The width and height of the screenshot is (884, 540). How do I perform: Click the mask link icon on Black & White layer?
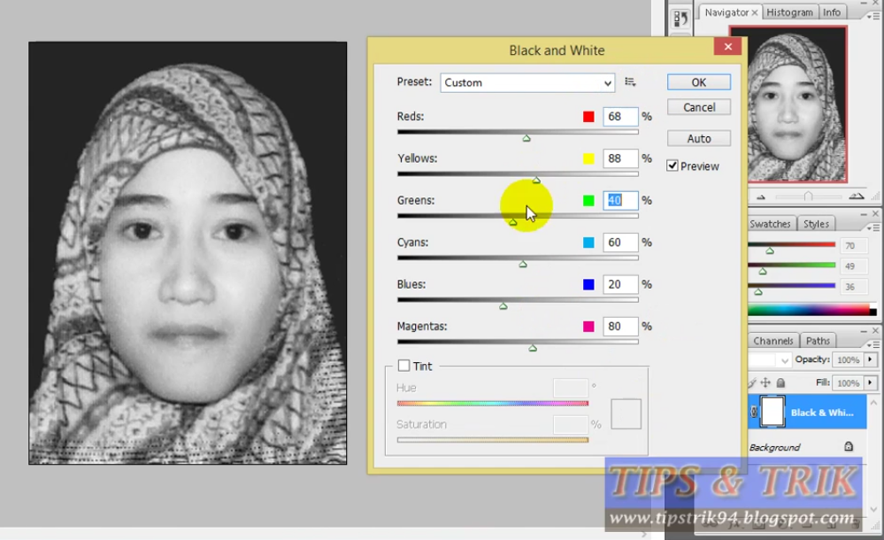754,412
